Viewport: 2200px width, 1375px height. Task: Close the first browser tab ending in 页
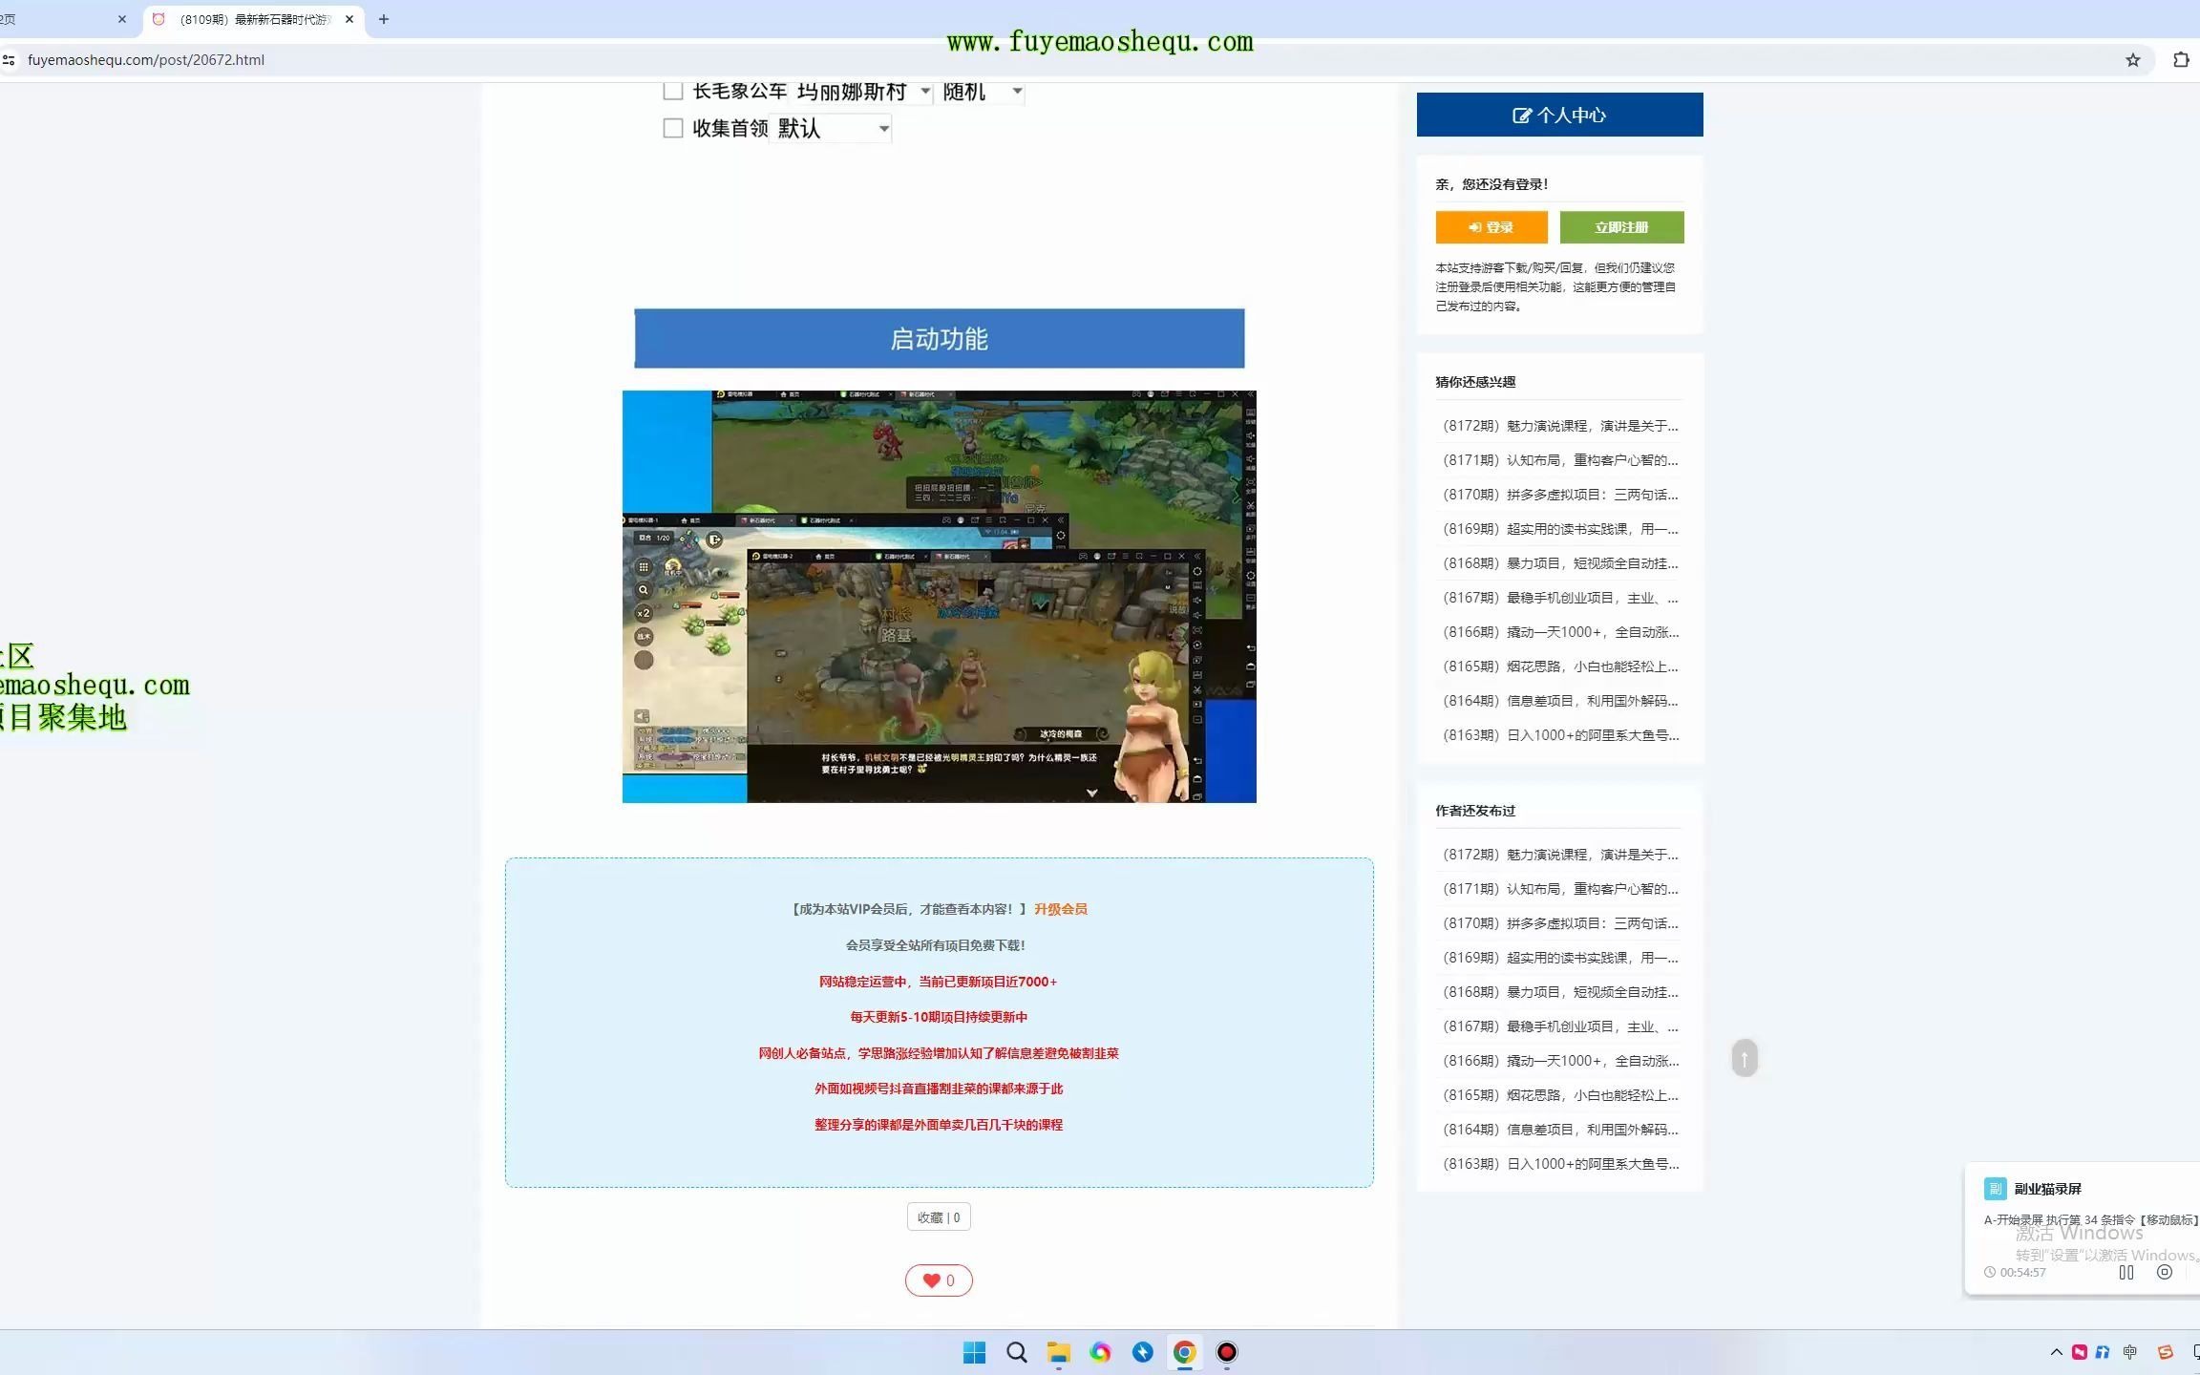tap(122, 19)
